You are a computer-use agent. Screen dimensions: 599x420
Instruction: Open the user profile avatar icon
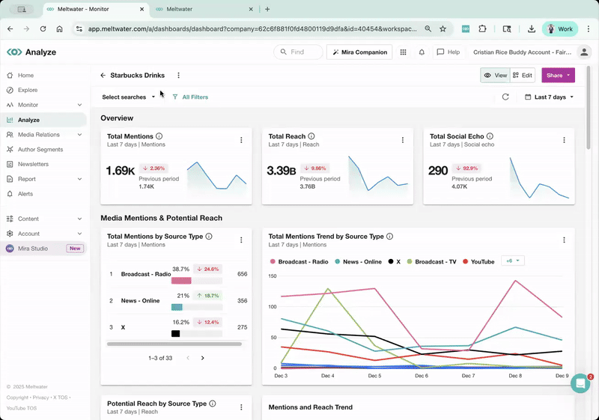pos(584,52)
